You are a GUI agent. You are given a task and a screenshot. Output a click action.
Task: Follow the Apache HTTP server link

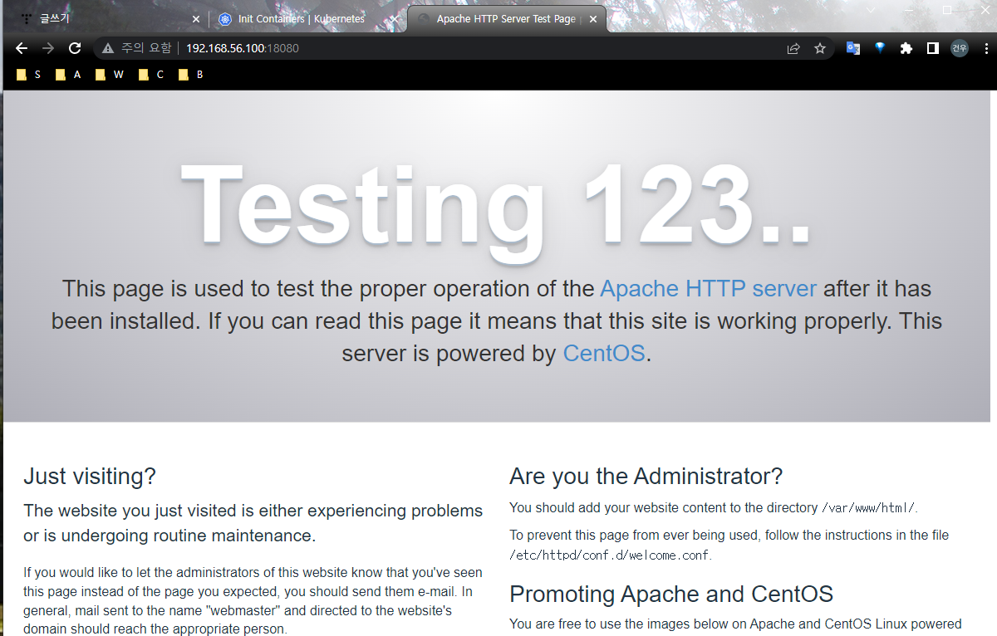pyautogui.click(x=708, y=289)
